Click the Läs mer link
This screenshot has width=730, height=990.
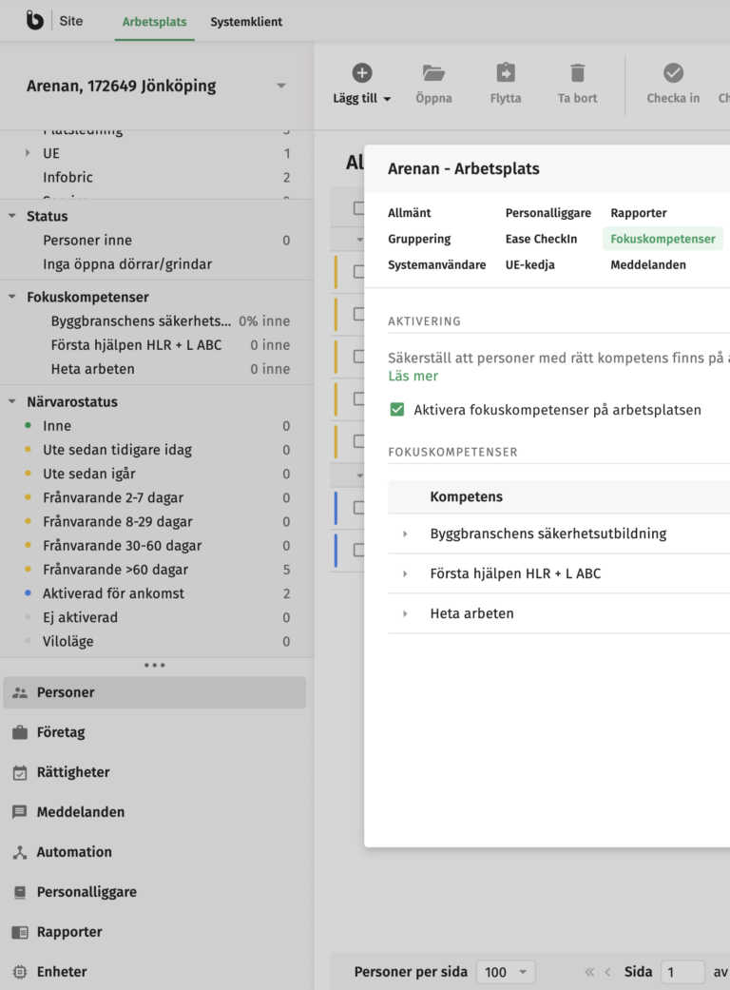click(413, 377)
